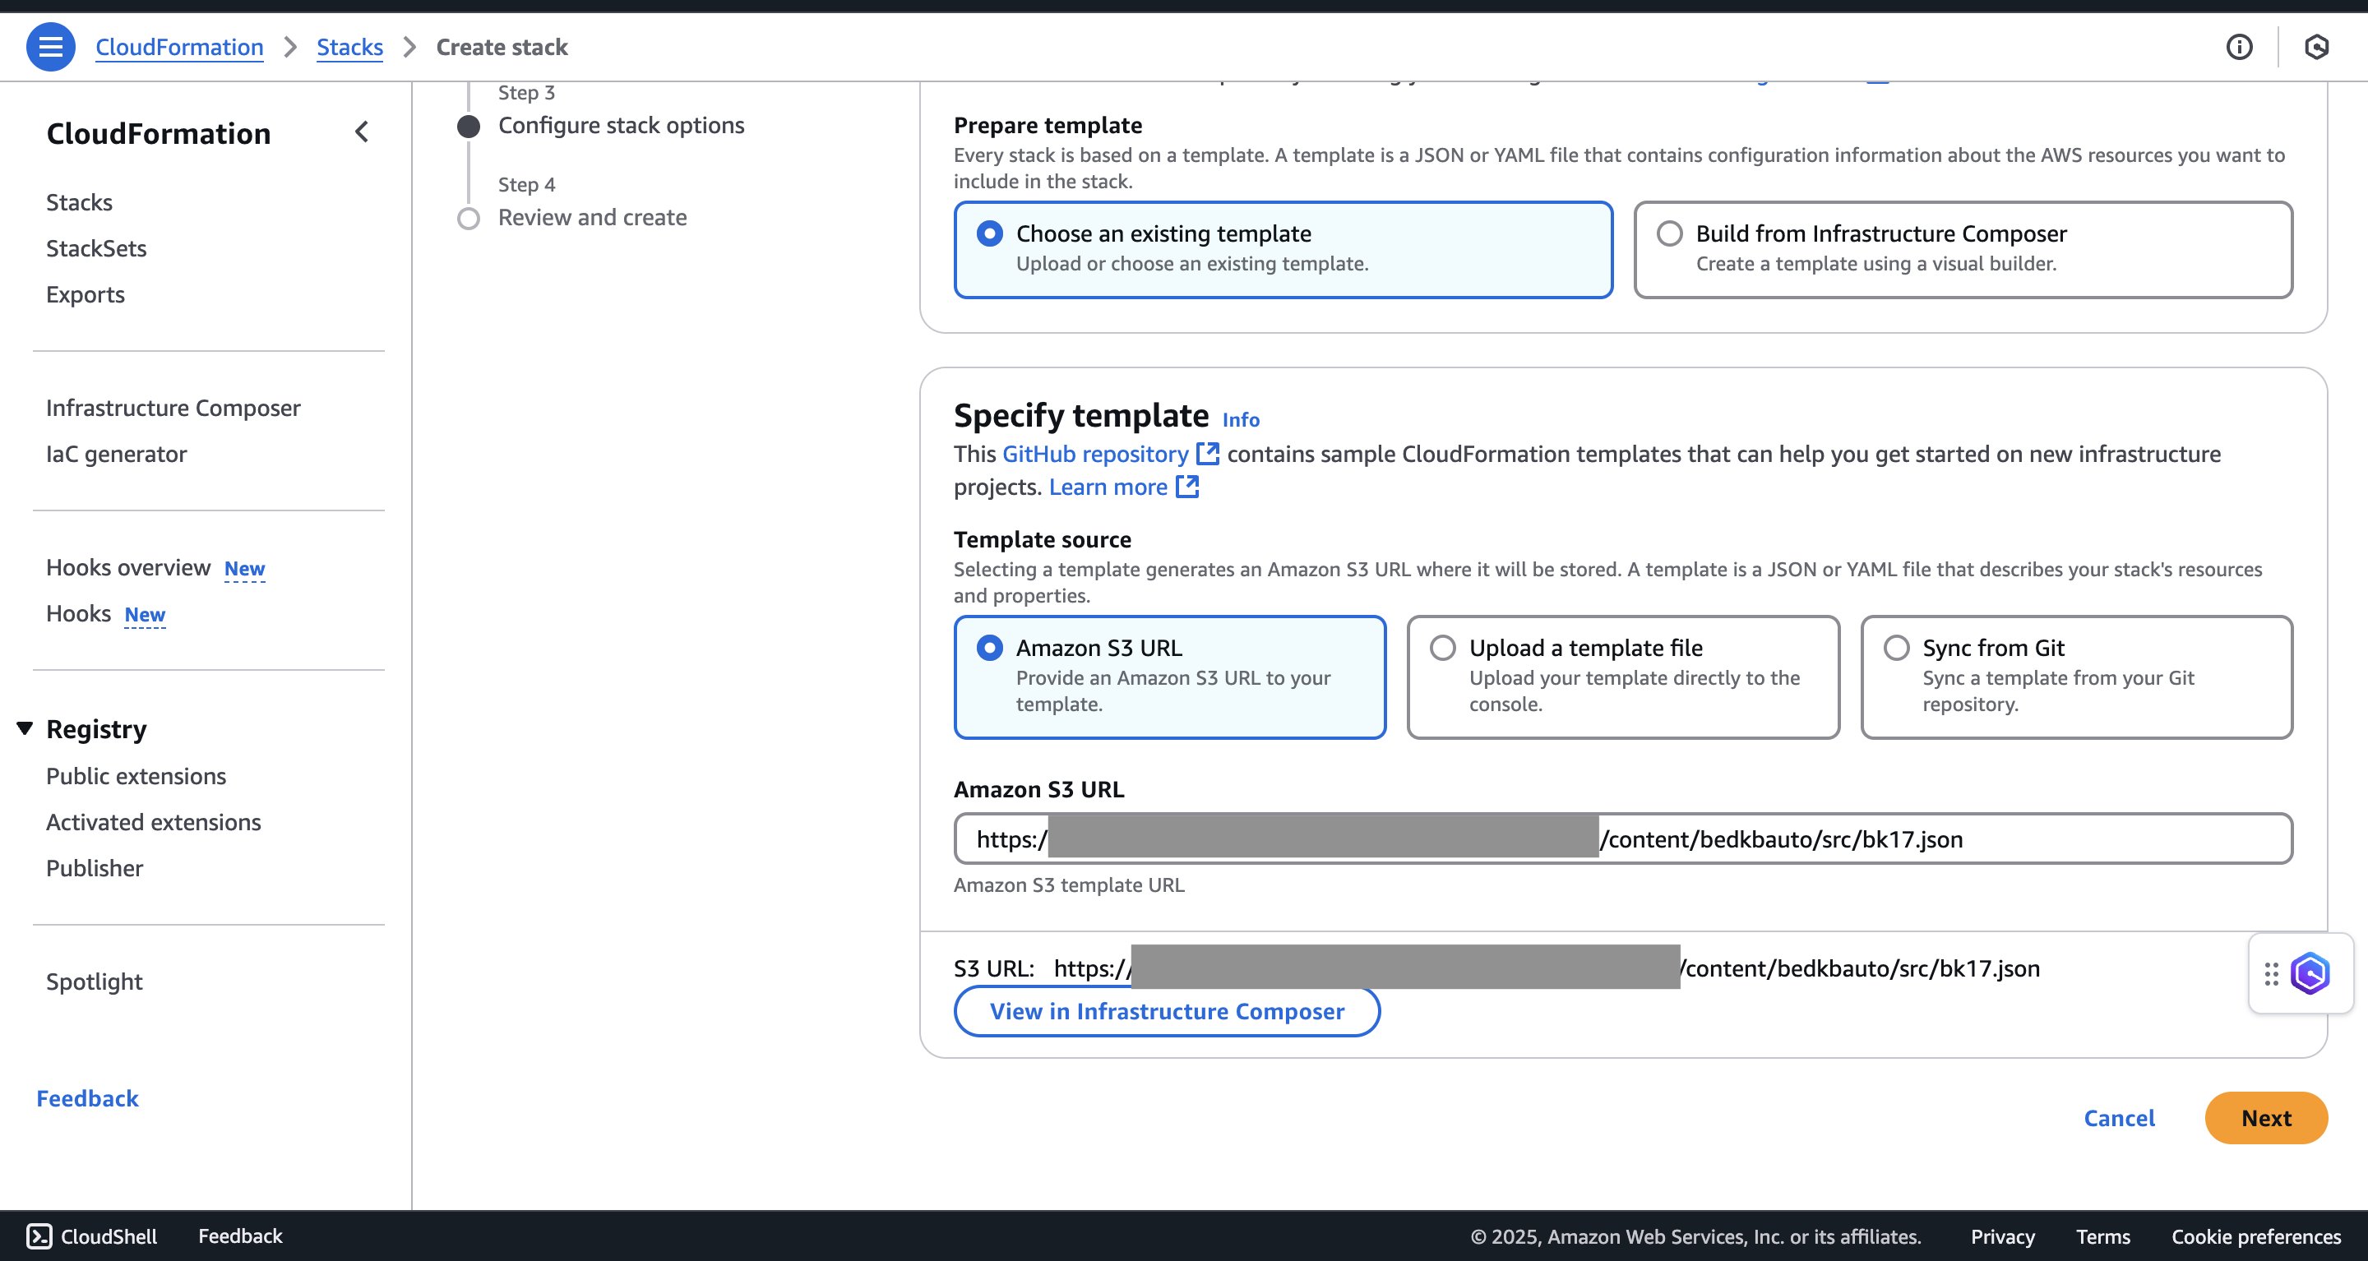Open Stacks in the sidebar
The image size is (2368, 1261).
(79, 202)
